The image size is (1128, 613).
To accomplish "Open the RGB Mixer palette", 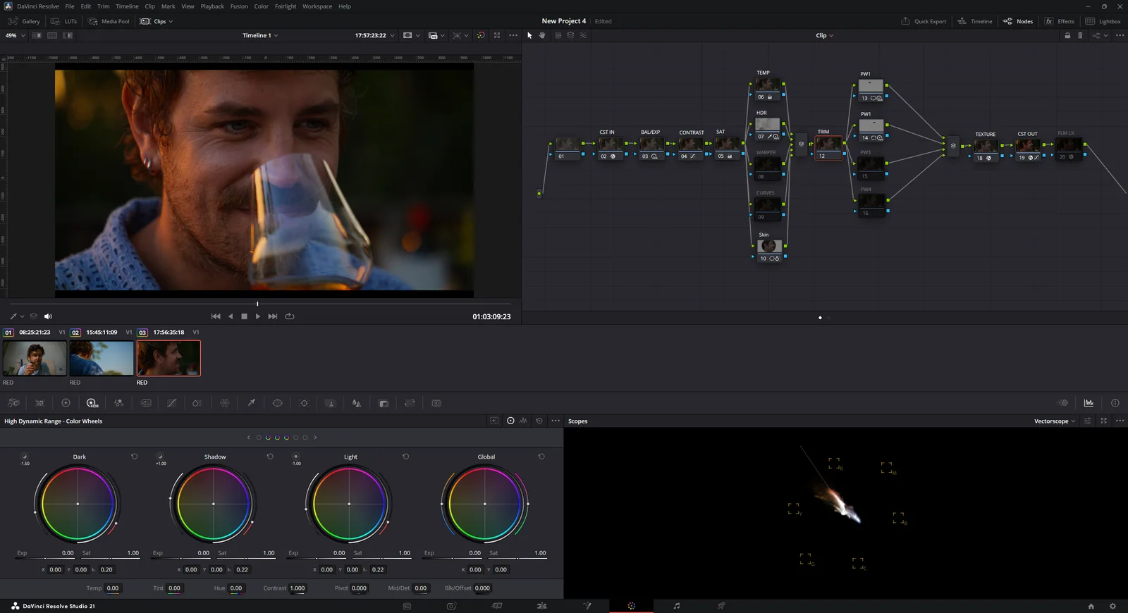I will (118, 403).
